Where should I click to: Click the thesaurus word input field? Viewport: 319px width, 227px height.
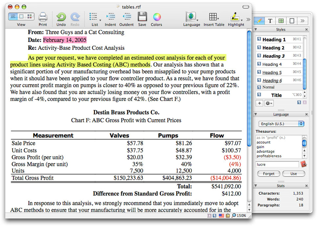pyautogui.click(x=276, y=164)
